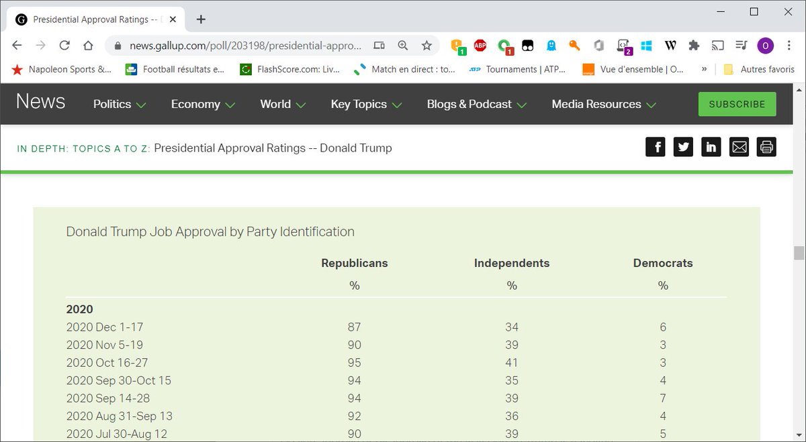
Task: Open the yellow shield extension with badge
Action: (458, 46)
